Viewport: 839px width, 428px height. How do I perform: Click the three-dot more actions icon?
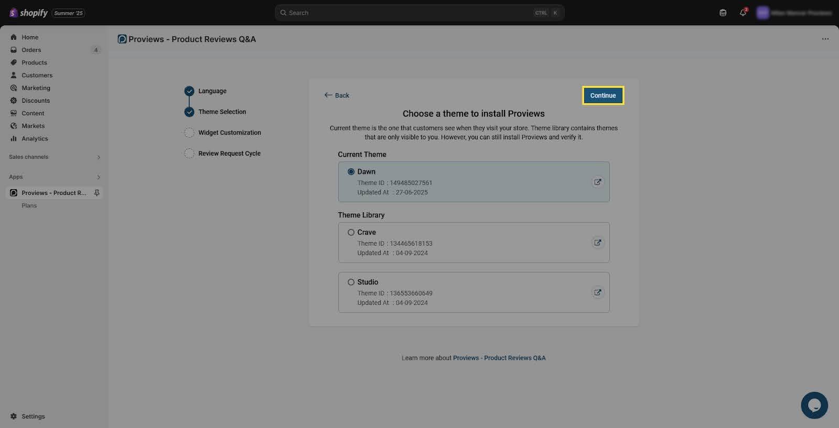tap(825, 39)
